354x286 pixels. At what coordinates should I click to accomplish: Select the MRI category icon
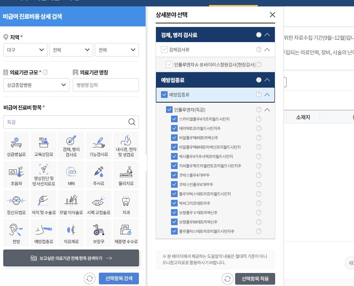71,174
